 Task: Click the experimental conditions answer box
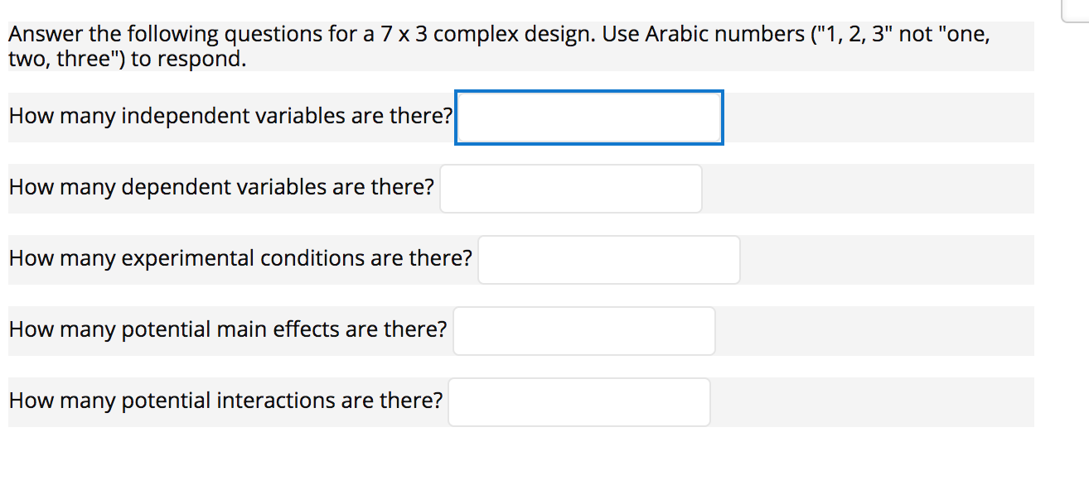(609, 259)
